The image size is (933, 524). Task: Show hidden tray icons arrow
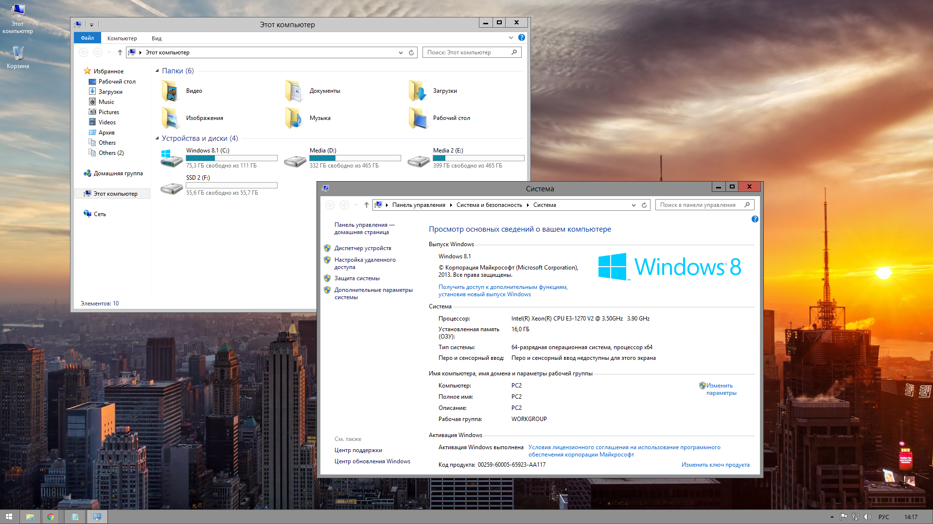point(832,517)
